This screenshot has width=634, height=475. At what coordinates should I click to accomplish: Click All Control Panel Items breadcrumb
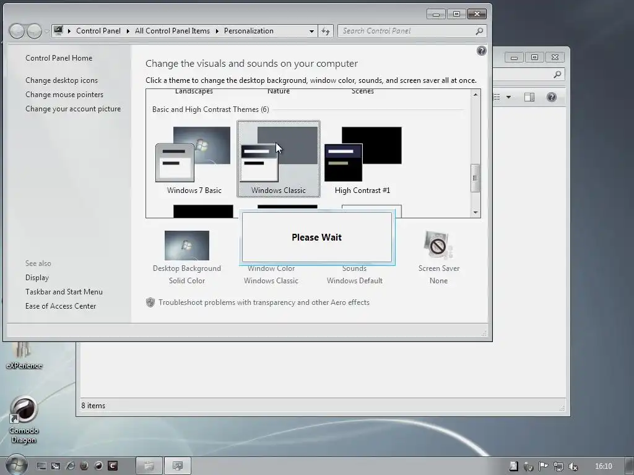pyautogui.click(x=172, y=31)
